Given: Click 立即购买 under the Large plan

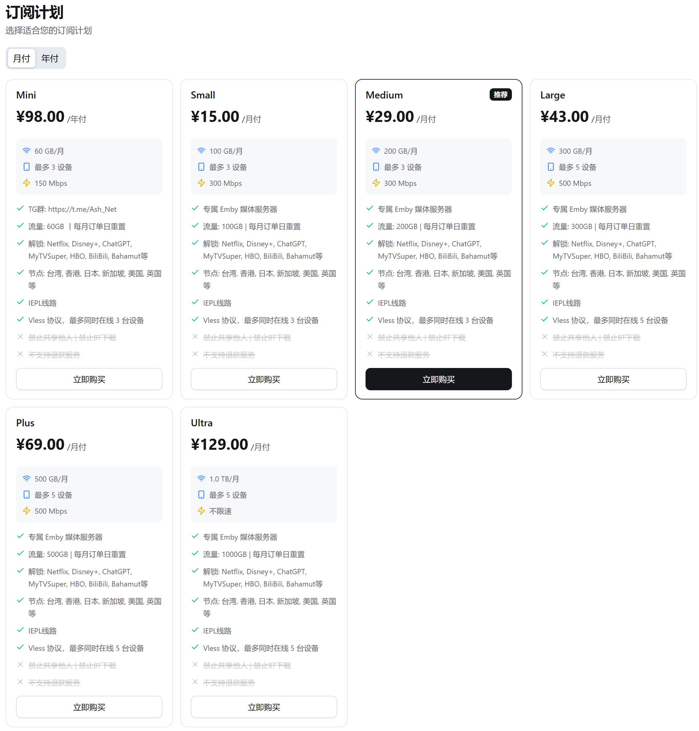Looking at the screenshot, I should click(613, 379).
